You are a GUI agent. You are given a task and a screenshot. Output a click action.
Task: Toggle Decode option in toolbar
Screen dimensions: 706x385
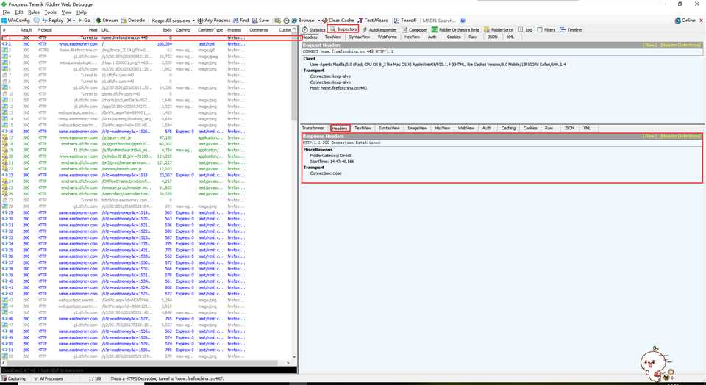coord(133,21)
